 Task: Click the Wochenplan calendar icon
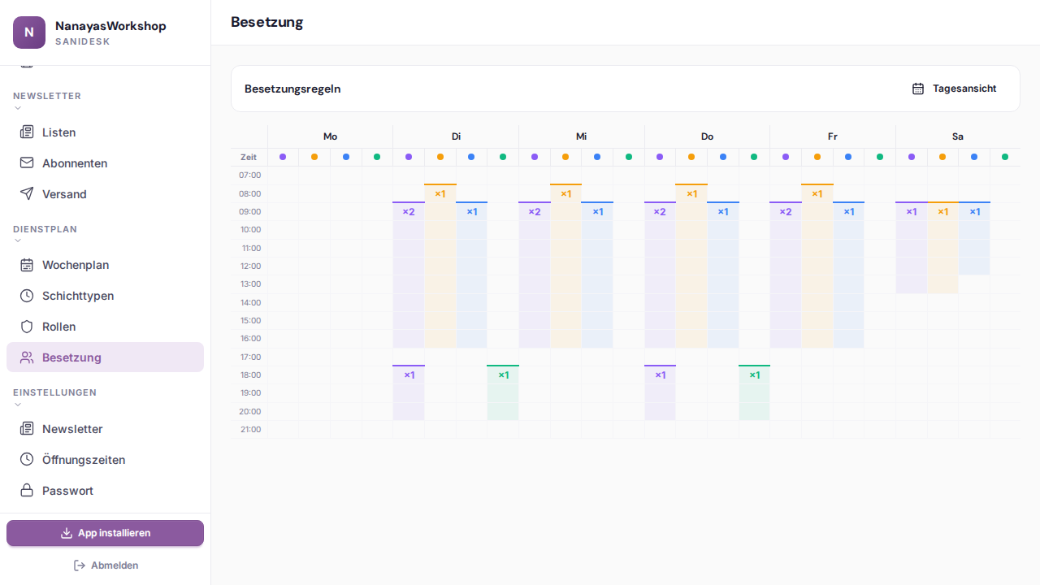(x=27, y=265)
